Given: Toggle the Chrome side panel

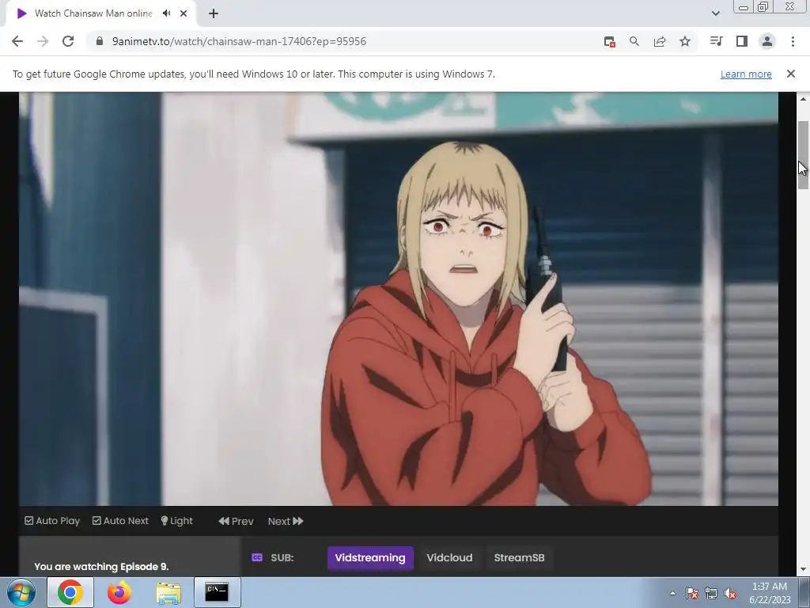Looking at the screenshot, I should [x=742, y=41].
